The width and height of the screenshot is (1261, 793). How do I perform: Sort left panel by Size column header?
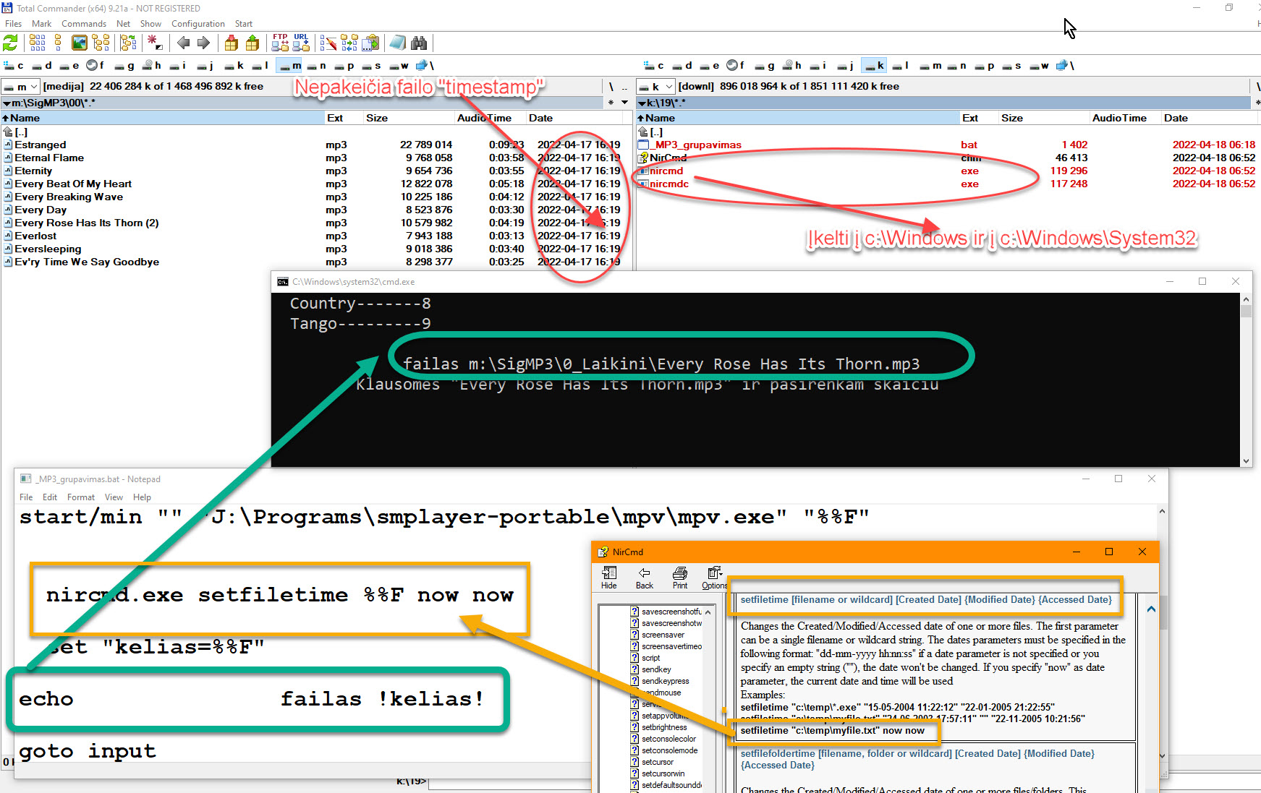(376, 118)
